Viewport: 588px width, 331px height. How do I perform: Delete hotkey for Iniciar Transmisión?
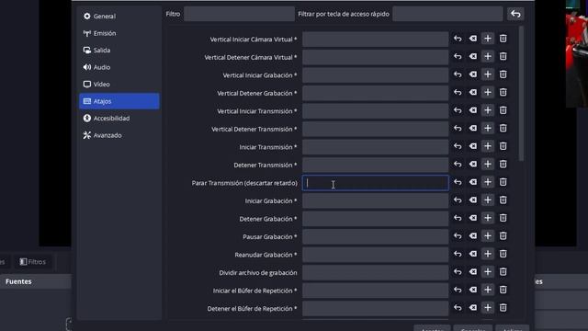click(x=503, y=146)
